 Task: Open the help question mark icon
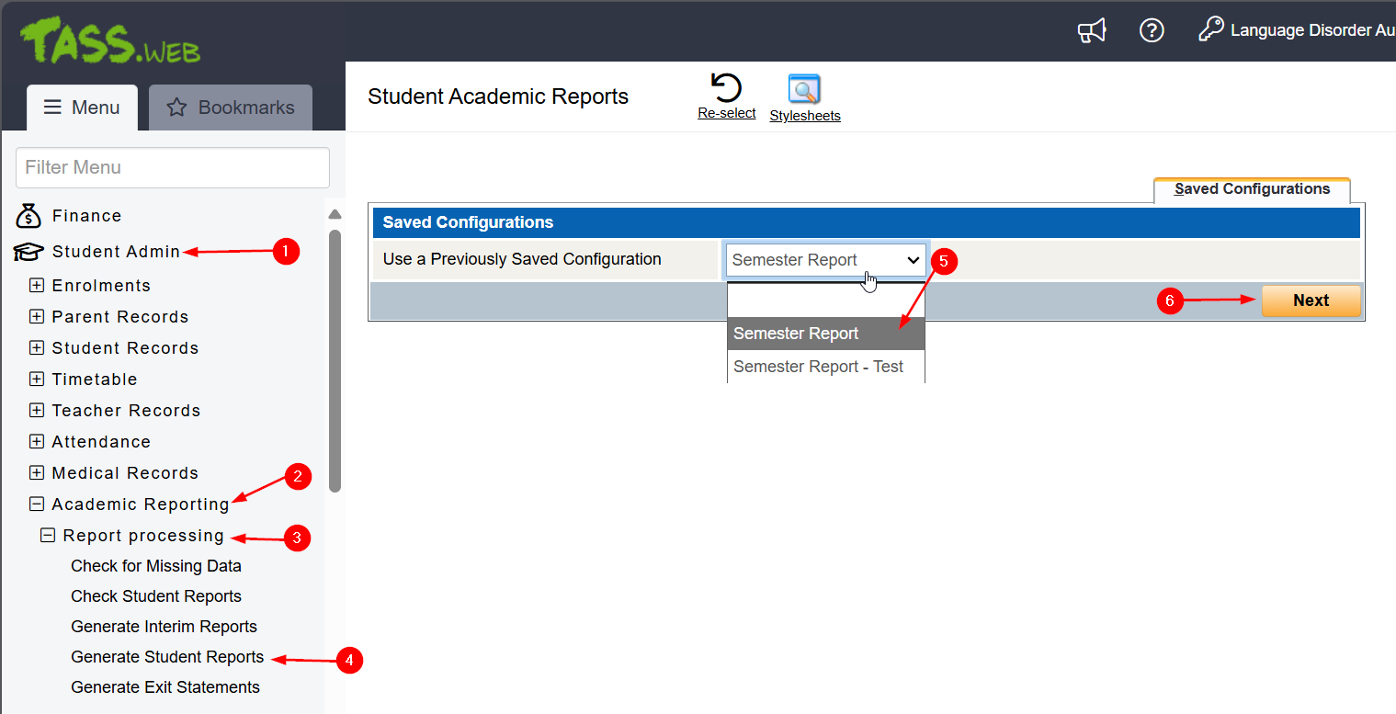[1152, 31]
